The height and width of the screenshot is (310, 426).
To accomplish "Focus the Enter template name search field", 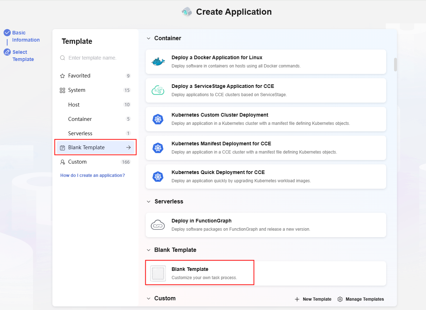I will (x=95, y=58).
